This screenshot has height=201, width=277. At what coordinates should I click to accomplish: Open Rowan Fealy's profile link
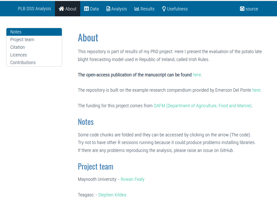click(x=132, y=179)
